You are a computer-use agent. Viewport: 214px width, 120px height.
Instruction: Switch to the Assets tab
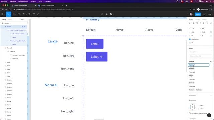pyautogui.click(x=10, y=19)
